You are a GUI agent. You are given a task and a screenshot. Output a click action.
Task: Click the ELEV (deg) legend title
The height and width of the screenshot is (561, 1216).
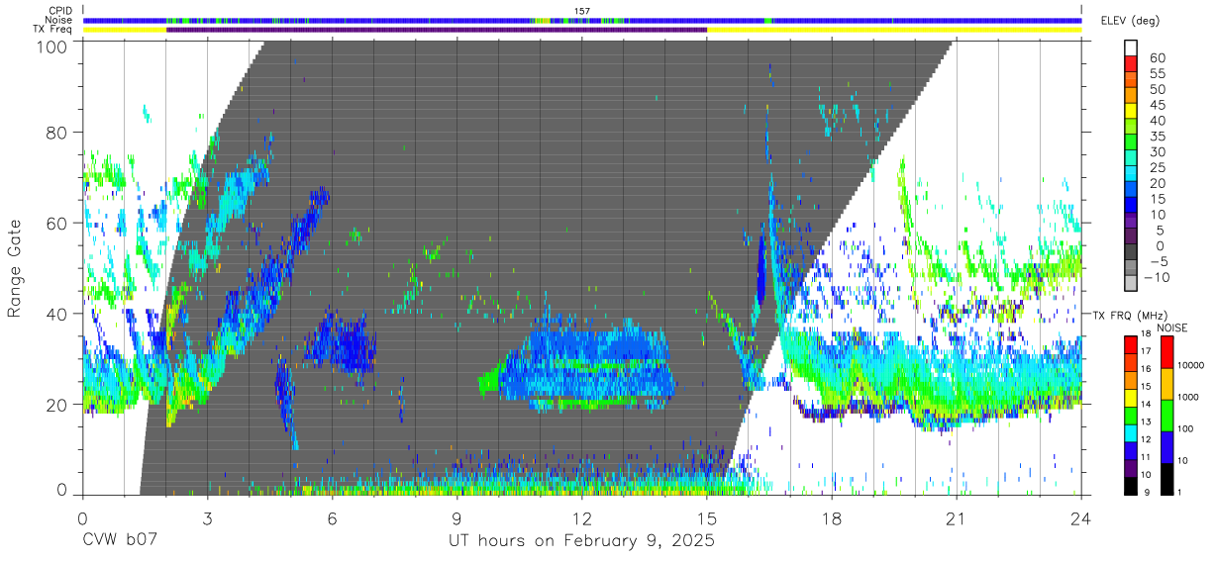point(1130,21)
